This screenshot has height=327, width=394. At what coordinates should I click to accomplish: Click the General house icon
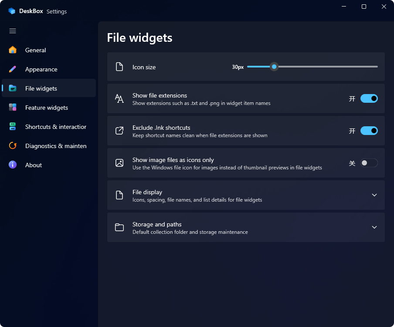pos(13,50)
